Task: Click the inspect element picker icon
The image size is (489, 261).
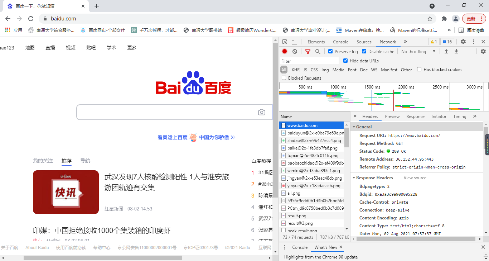Action: [285, 42]
